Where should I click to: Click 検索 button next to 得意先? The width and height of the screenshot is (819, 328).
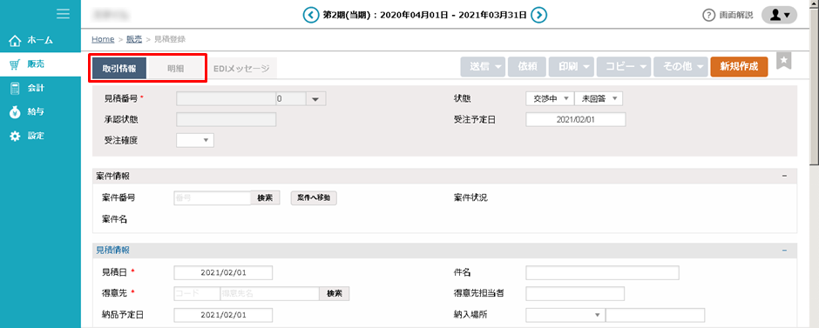(x=335, y=293)
